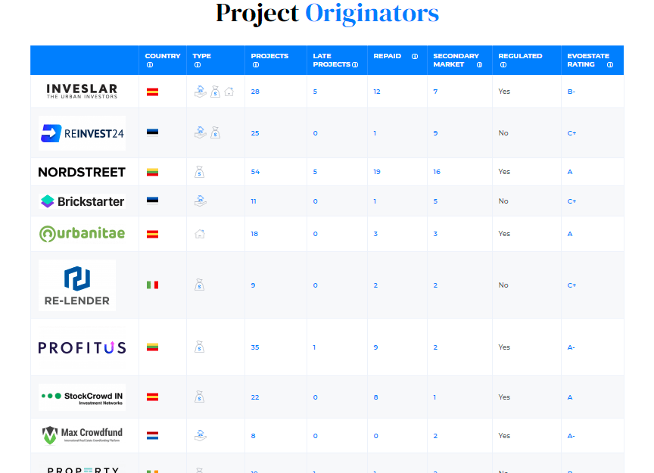Click the info icon next to Late Projects
The height and width of the screenshot is (473, 654).
click(x=355, y=64)
